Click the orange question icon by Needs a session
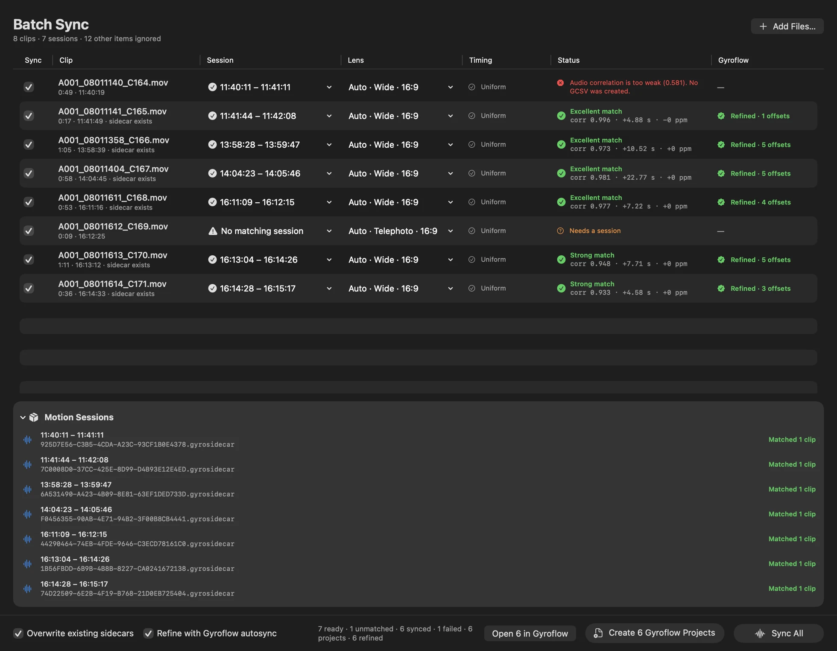 (x=560, y=231)
